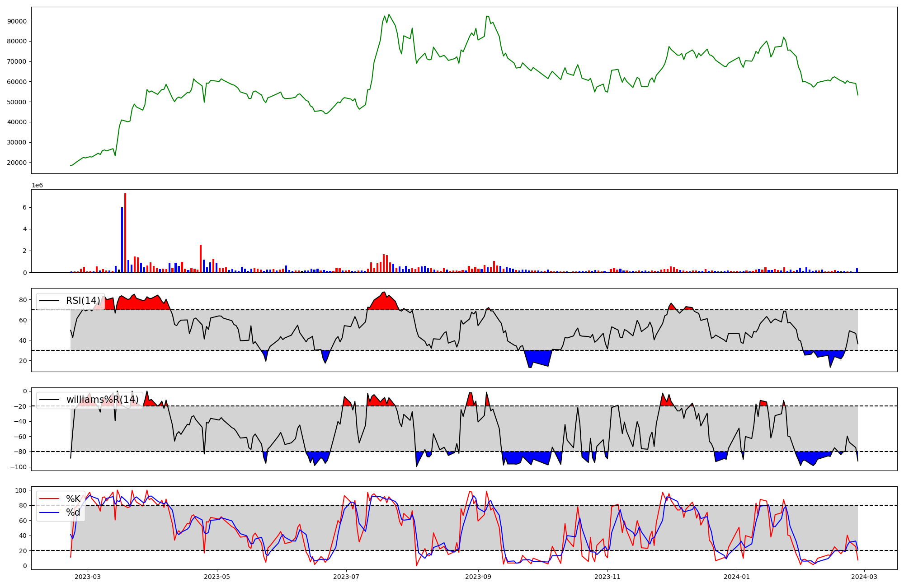Click the 2024-01 x-axis date label
904x587 pixels.
tap(737, 577)
